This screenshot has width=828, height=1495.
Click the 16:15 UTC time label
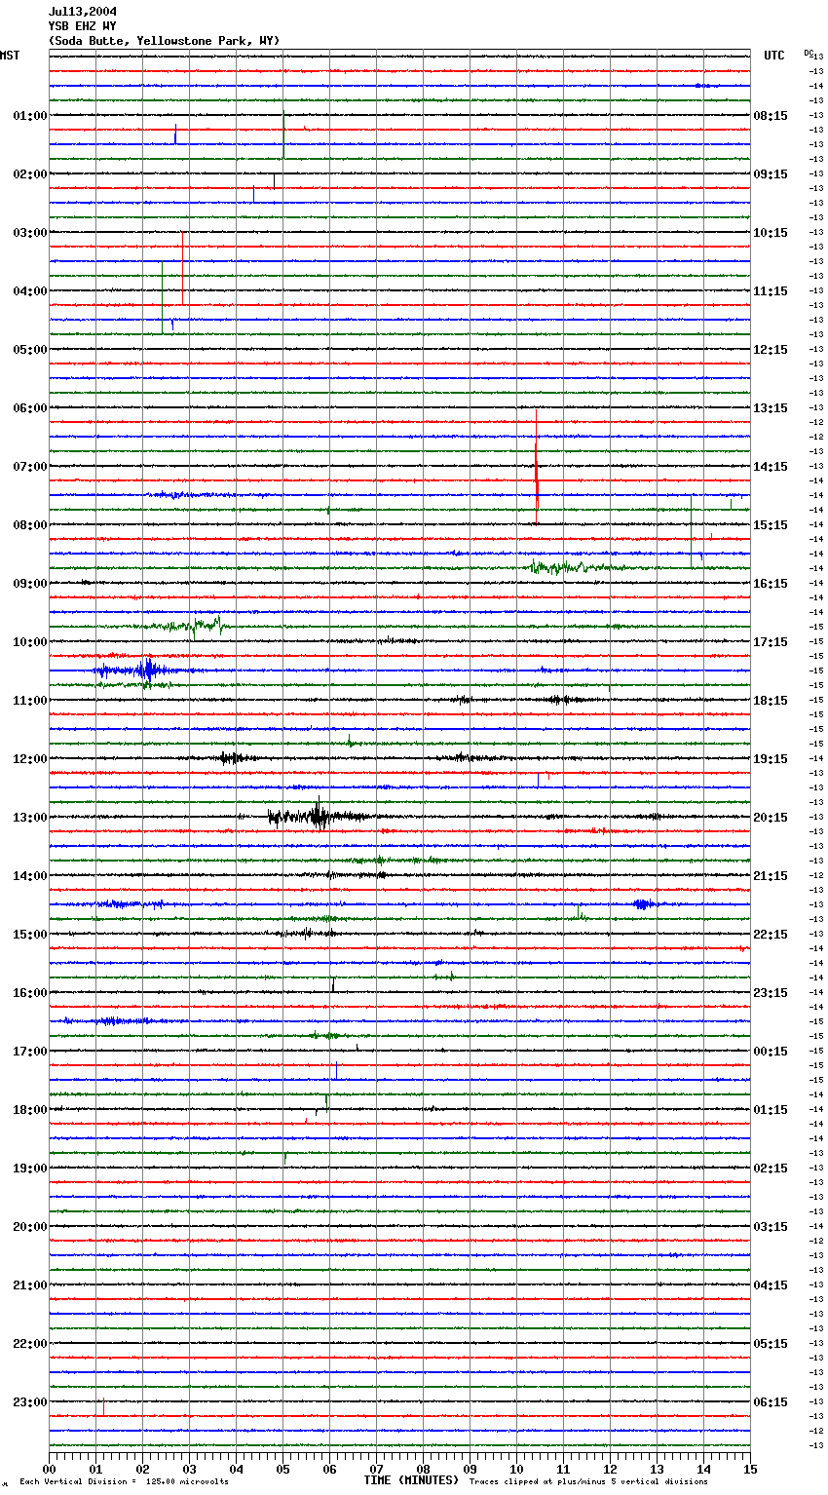(771, 584)
